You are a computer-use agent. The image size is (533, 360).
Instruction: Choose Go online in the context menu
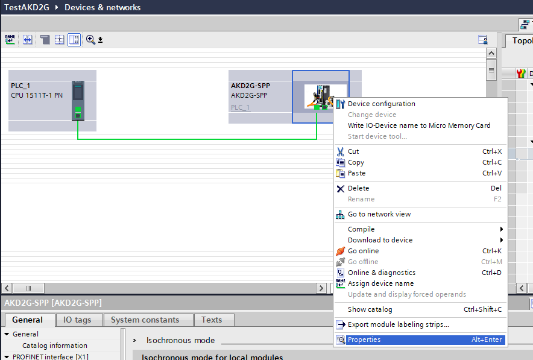(420, 251)
